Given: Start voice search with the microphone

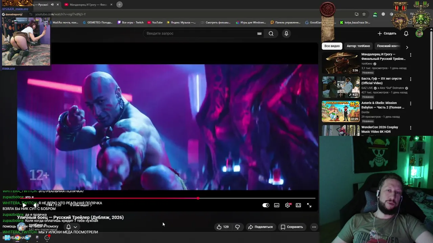Looking at the screenshot, I should coord(286,33).
